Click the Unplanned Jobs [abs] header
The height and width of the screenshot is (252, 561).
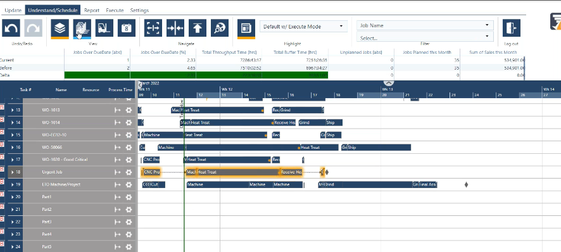coord(361,53)
